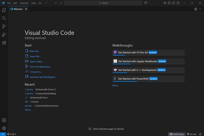
Task: Open Get Started with C++ Development
Action: (x=148, y=70)
